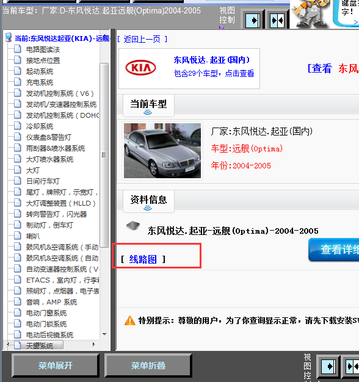
Task: Open 发动机控制系统（V6）tree entry
Action: [x=60, y=93]
